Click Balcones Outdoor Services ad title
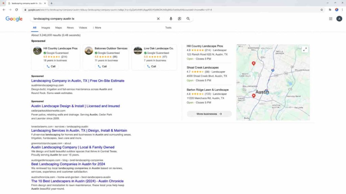The width and height of the screenshot is (346, 194). 111,48
